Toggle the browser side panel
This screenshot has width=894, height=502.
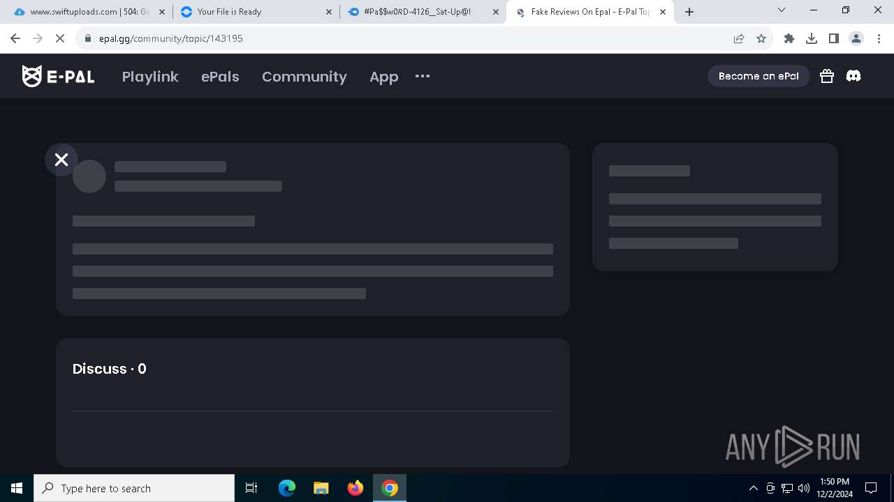[834, 38]
